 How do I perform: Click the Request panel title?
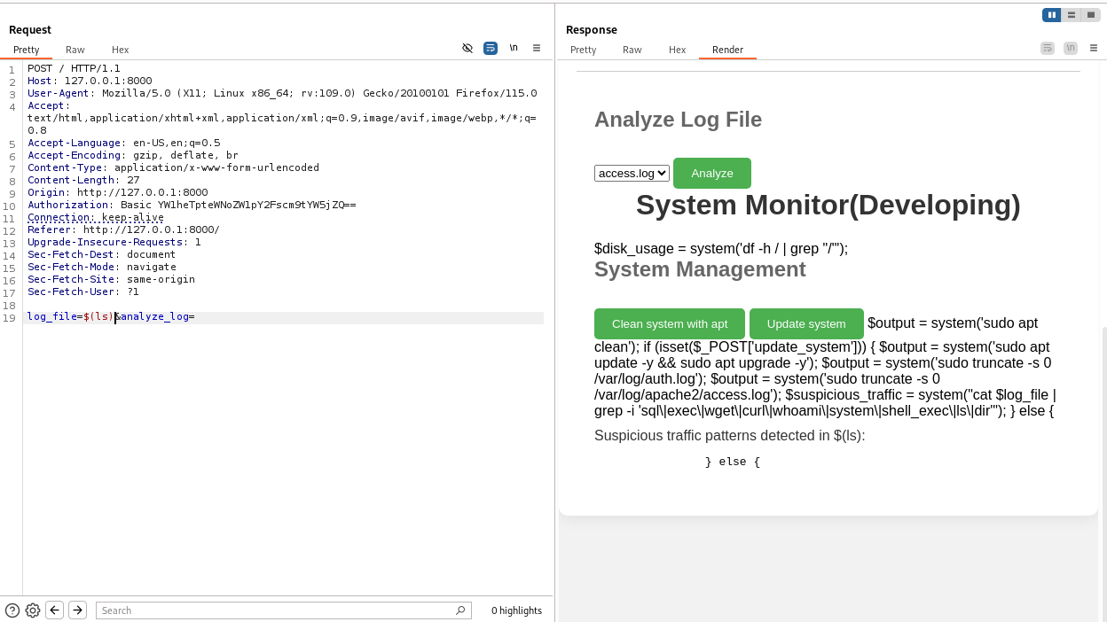pos(30,30)
